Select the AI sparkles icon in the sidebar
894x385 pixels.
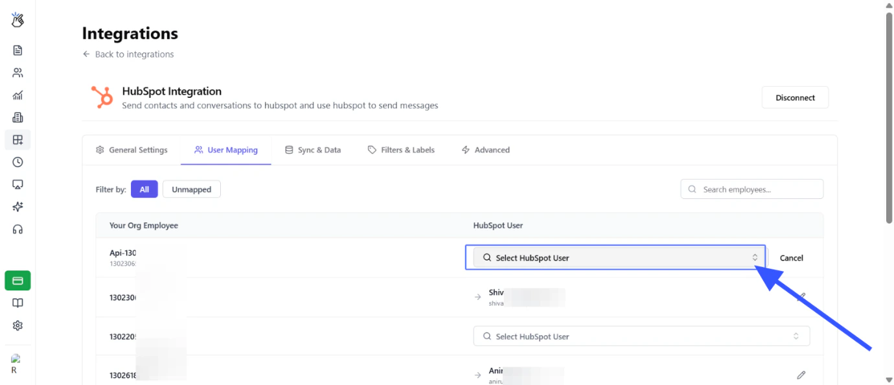[x=17, y=207]
